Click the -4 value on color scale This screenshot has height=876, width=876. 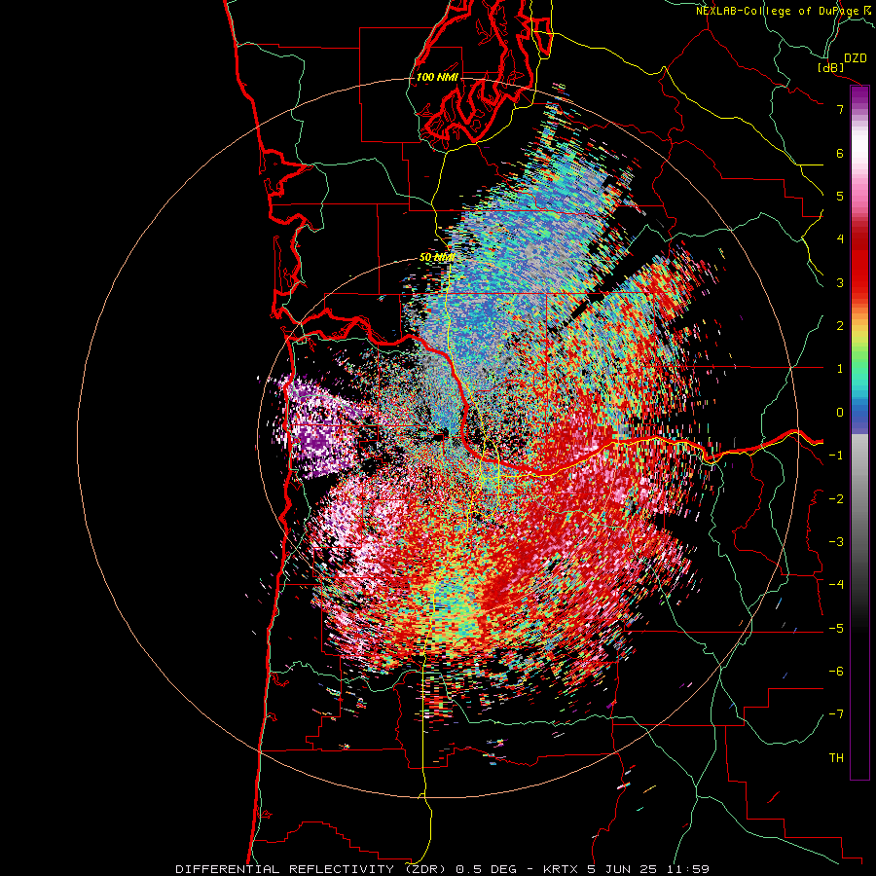[836, 585]
